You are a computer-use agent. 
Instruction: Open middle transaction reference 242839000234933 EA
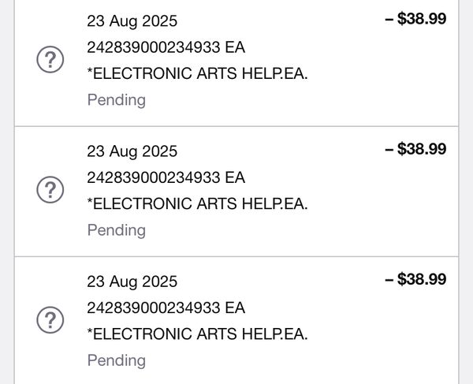166,177
